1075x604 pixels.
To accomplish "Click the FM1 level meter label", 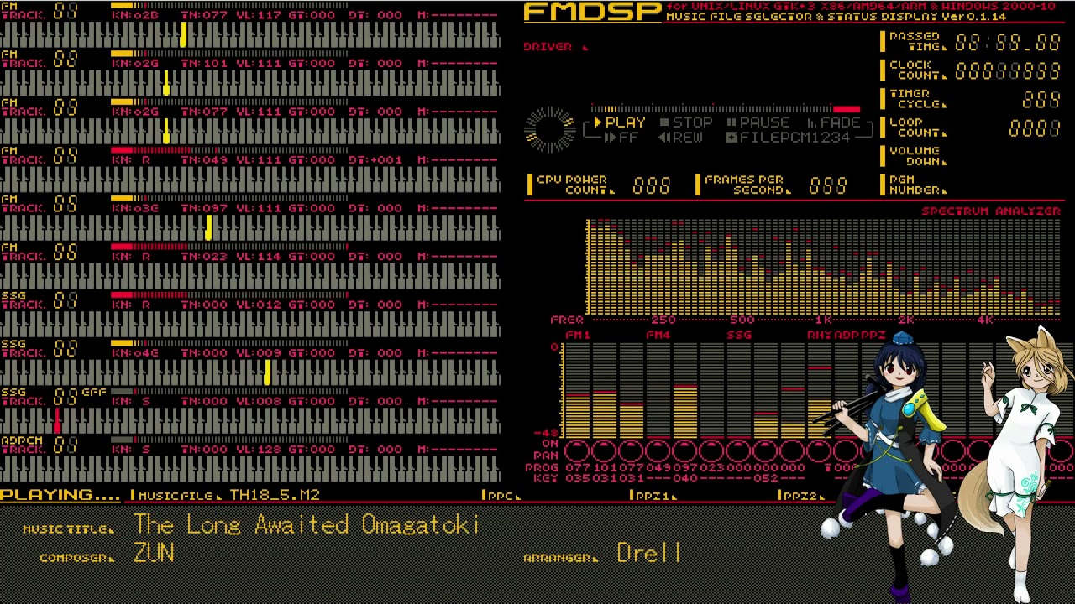I will pos(577,335).
